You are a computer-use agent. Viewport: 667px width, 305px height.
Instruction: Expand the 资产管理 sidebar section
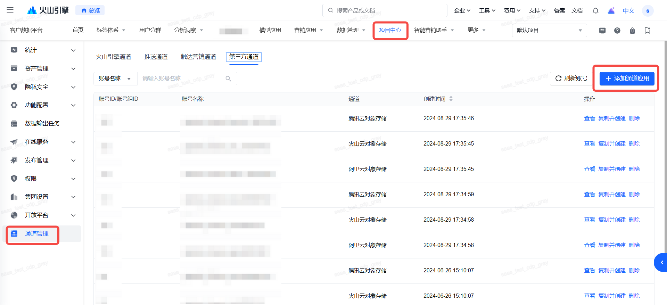coord(73,69)
